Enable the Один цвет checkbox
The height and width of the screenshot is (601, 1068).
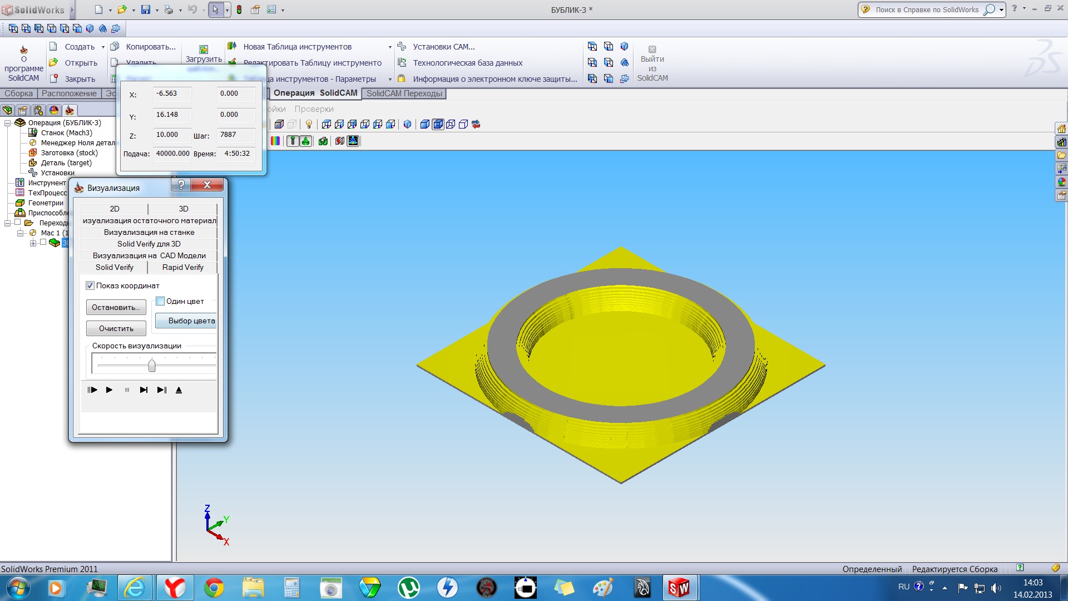pos(160,302)
